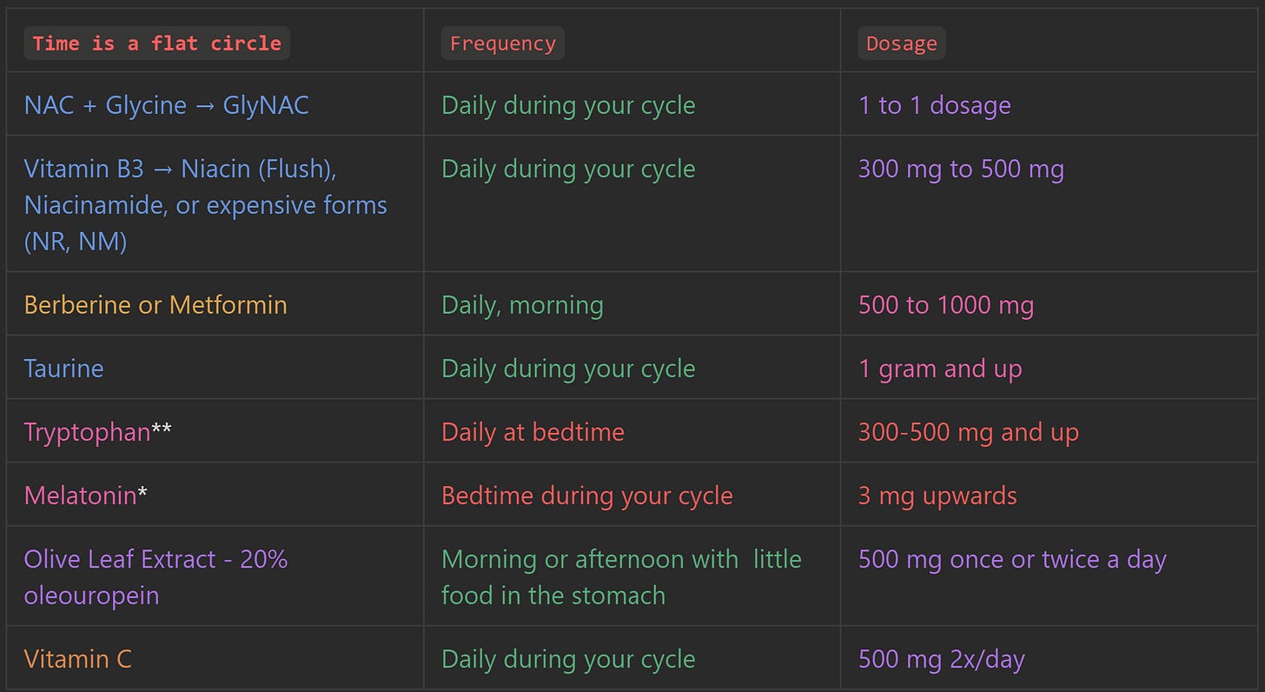Click the Taurine row label
The height and width of the screenshot is (692, 1265).
point(64,369)
